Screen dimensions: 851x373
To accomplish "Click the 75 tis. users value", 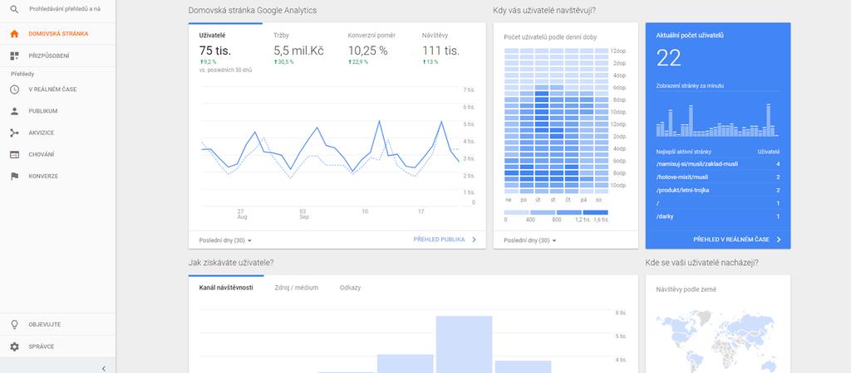I will [215, 51].
